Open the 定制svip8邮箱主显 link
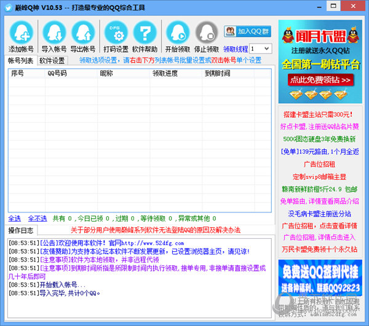The height and width of the screenshot is (326, 369). click(319, 177)
